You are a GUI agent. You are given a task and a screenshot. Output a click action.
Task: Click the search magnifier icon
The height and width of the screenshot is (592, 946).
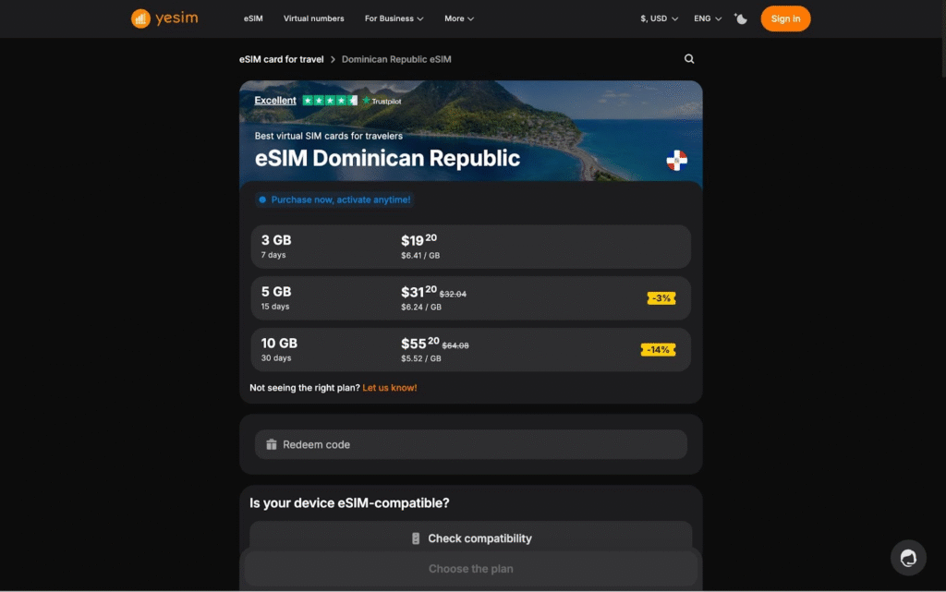[x=689, y=58]
